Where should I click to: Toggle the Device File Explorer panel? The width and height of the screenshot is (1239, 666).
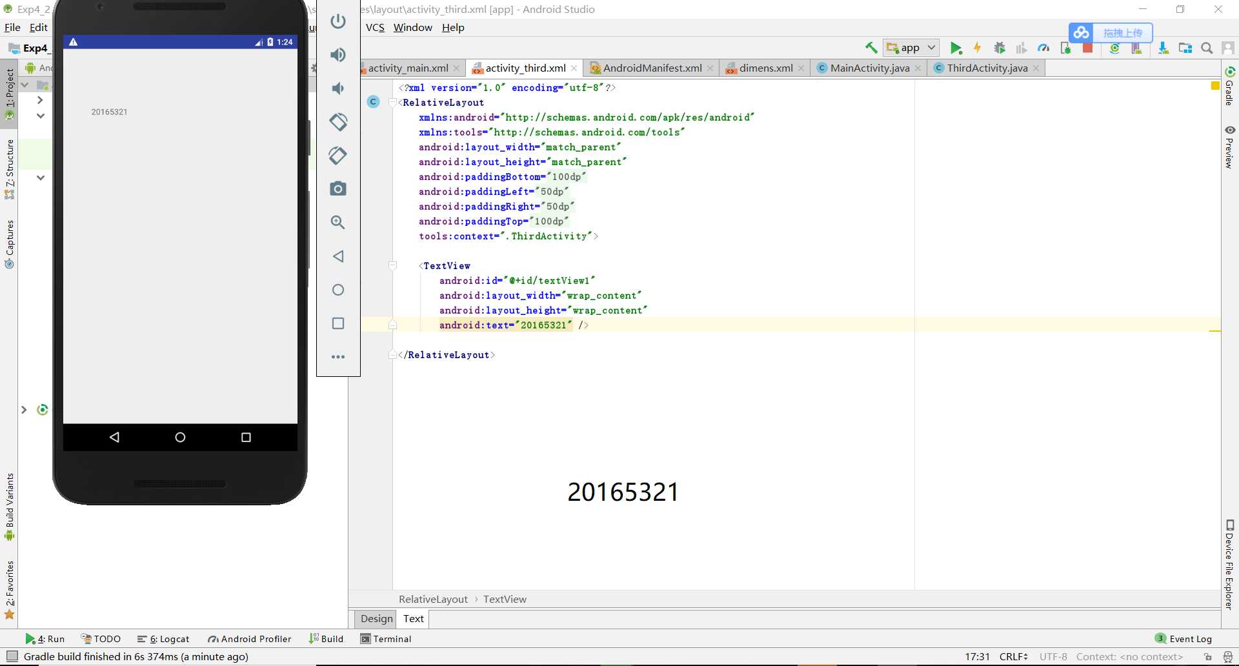click(x=1230, y=564)
